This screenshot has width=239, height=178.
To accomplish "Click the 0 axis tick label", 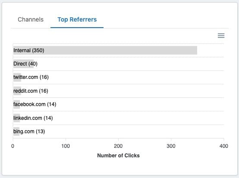I will 13,146.
